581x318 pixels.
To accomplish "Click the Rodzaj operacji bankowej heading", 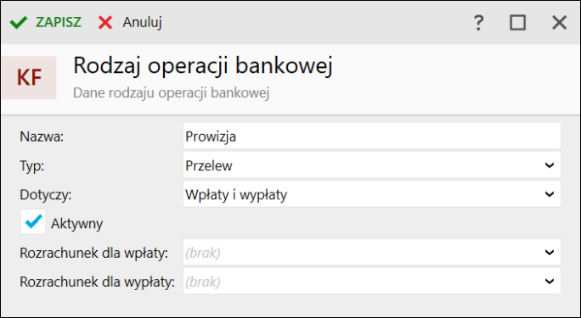I will pos(203,66).
